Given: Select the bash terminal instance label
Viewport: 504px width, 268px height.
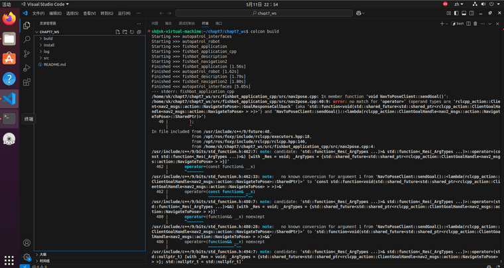Looking at the screenshot, I should click(x=458, y=23).
